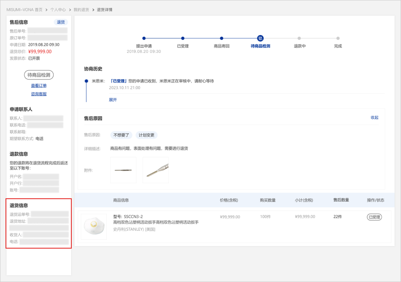The image size is (401, 282).
Task: Click the 完成 progress step dot
Action: tap(338, 38)
